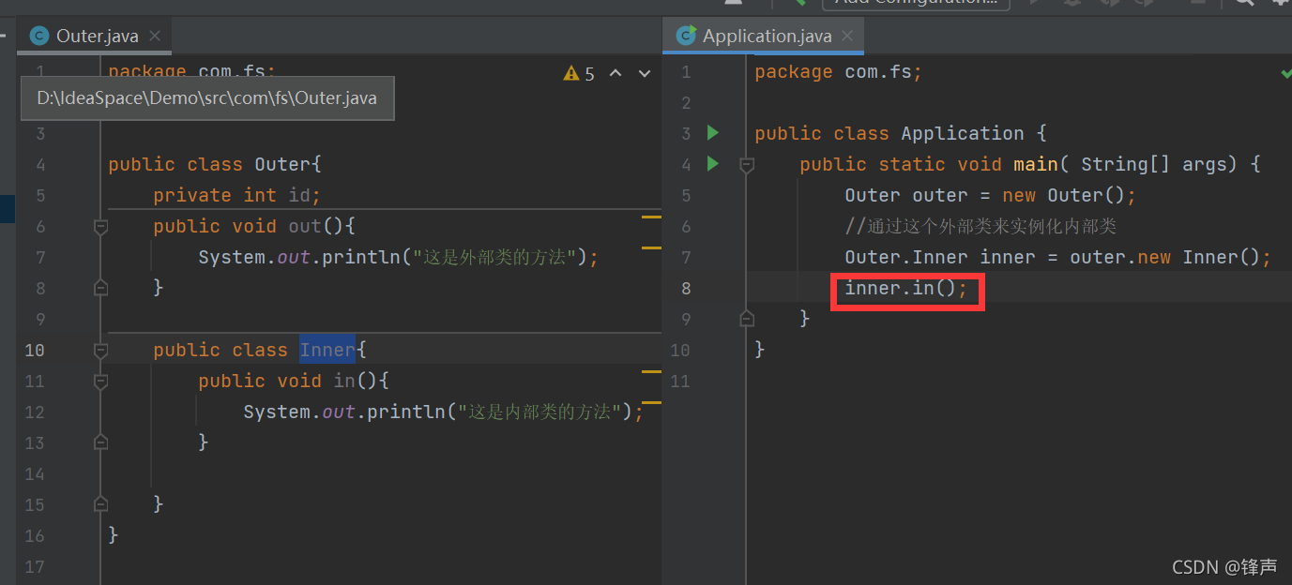Place cursor on 'public class Outer{' line

click(x=215, y=164)
